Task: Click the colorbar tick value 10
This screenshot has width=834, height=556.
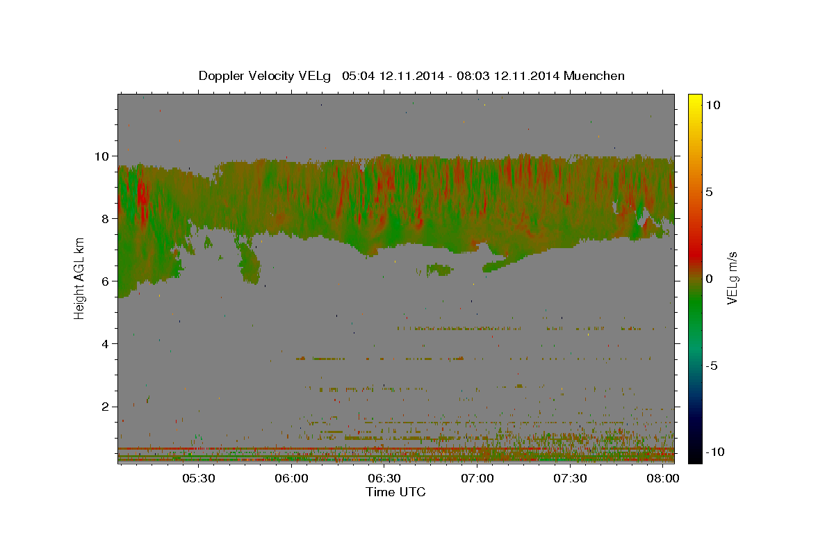Action: click(713, 105)
